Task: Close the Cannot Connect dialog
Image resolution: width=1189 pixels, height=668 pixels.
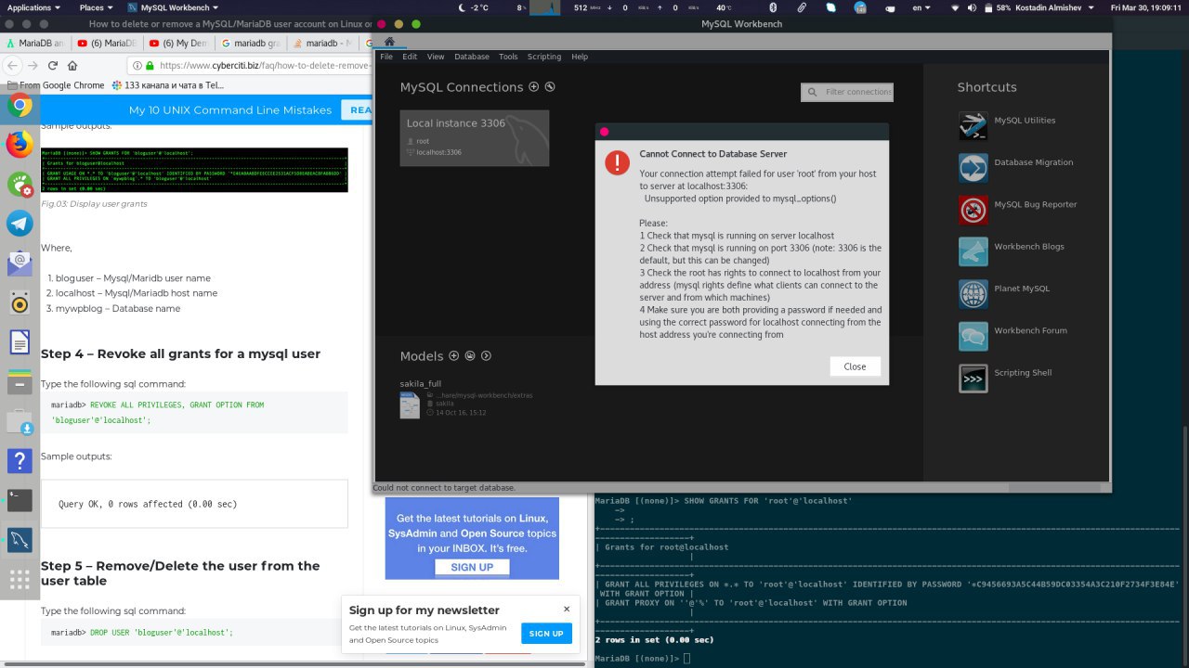Action: (855, 366)
